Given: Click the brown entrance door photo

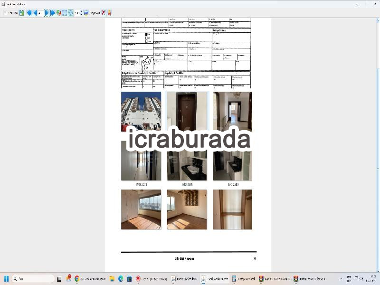Looking at the screenshot, I should (x=187, y=112).
